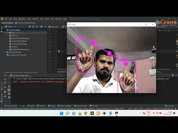Pin the Run tab with pin icon
This screenshot has width=178, height=133.
[x=5, y=96]
